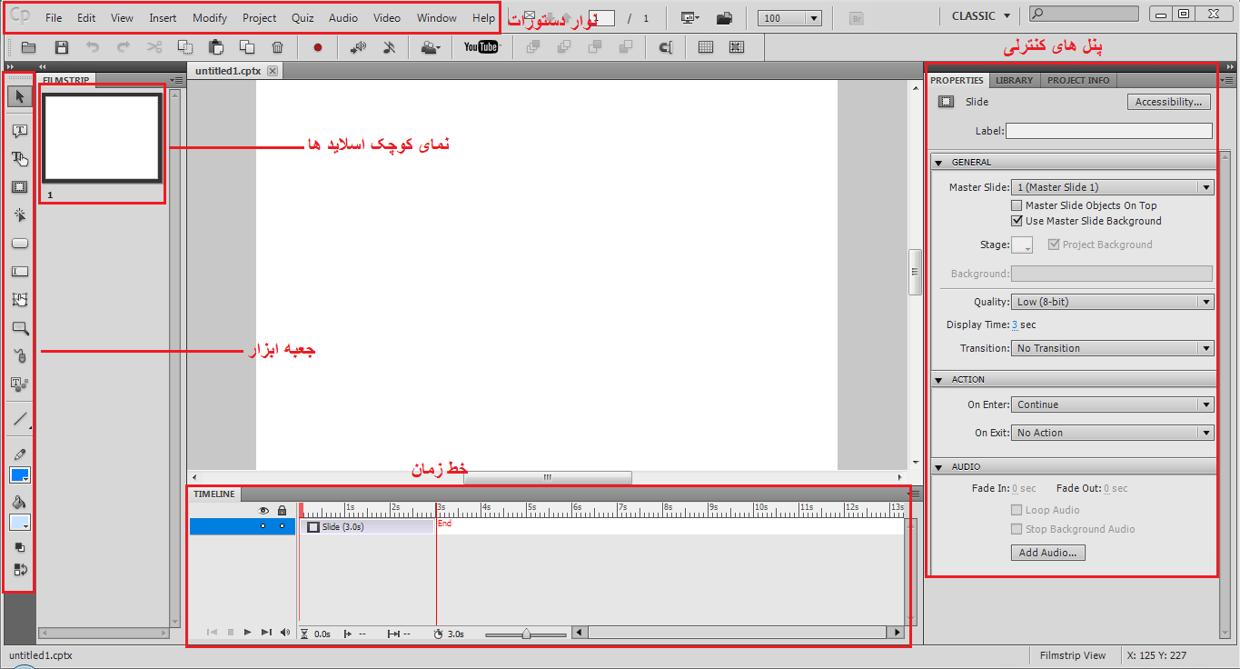Select the Line drawing tool
Screen dimensions: 1240x669
tap(20, 419)
